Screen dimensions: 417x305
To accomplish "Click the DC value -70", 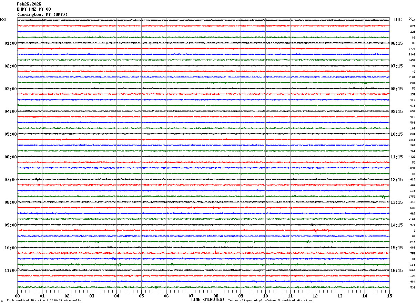I will pyautogui.click(x=413, y=276).
